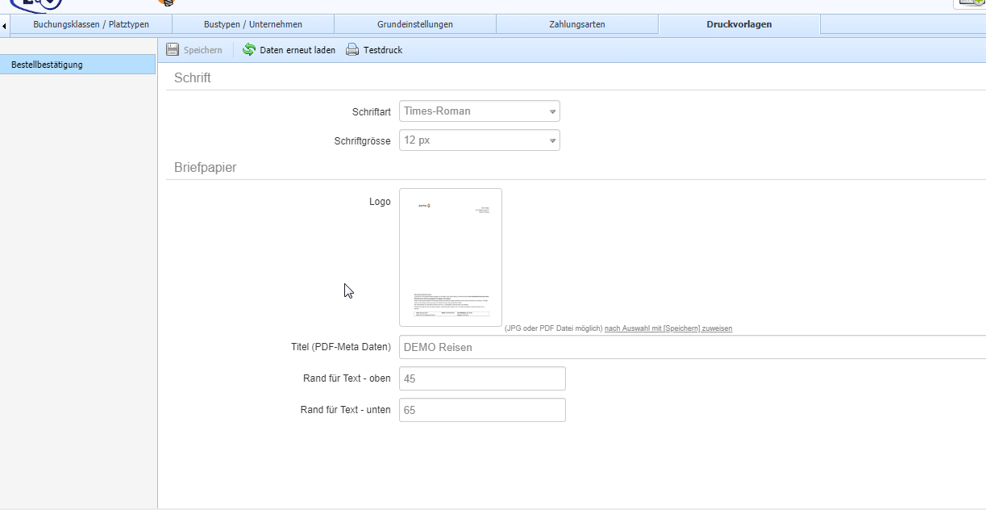Viewport: 986px width, 510px height.
Task: Click the partially visible icon at top right
Action: coord(970,4)
